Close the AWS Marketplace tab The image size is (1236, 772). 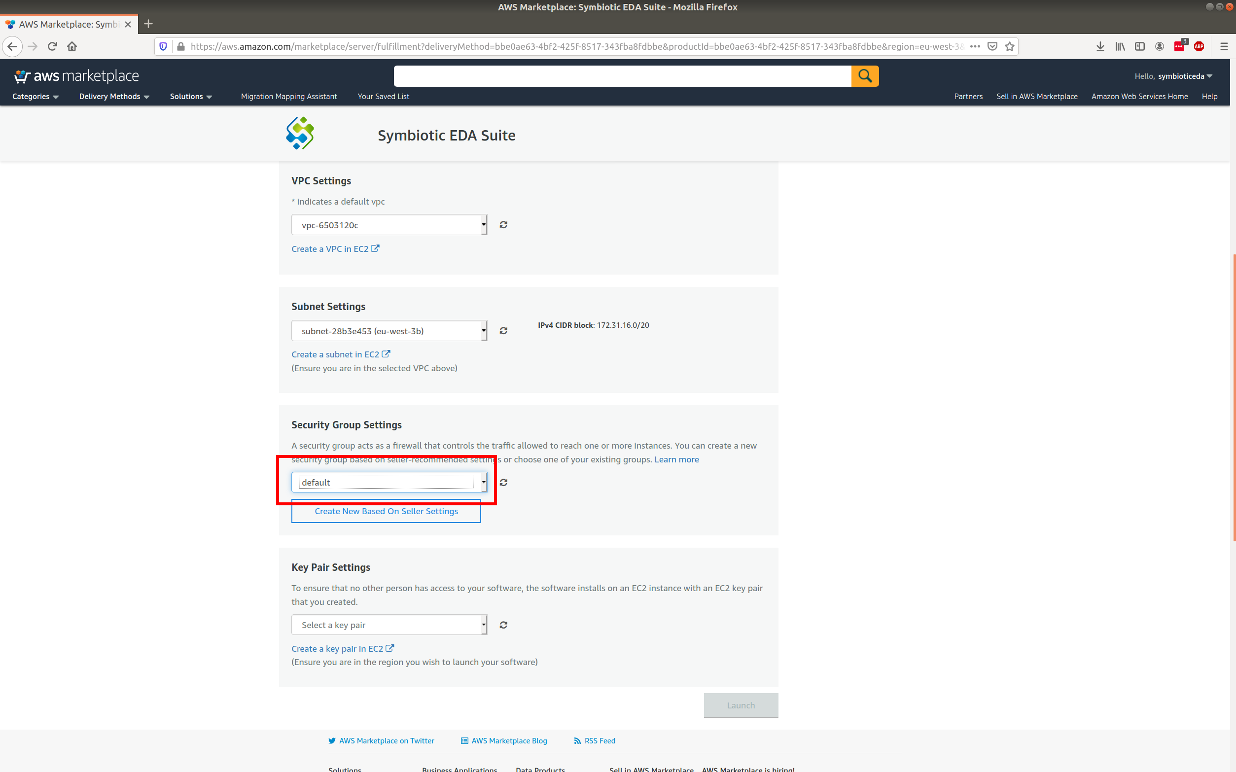coord(128,24)
